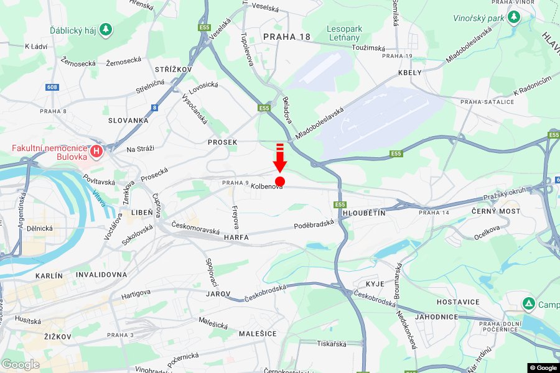Click the Lesopark Letňany label
Image resolution: width=560 pixels, height=373 pixels.
coord(344,33)
